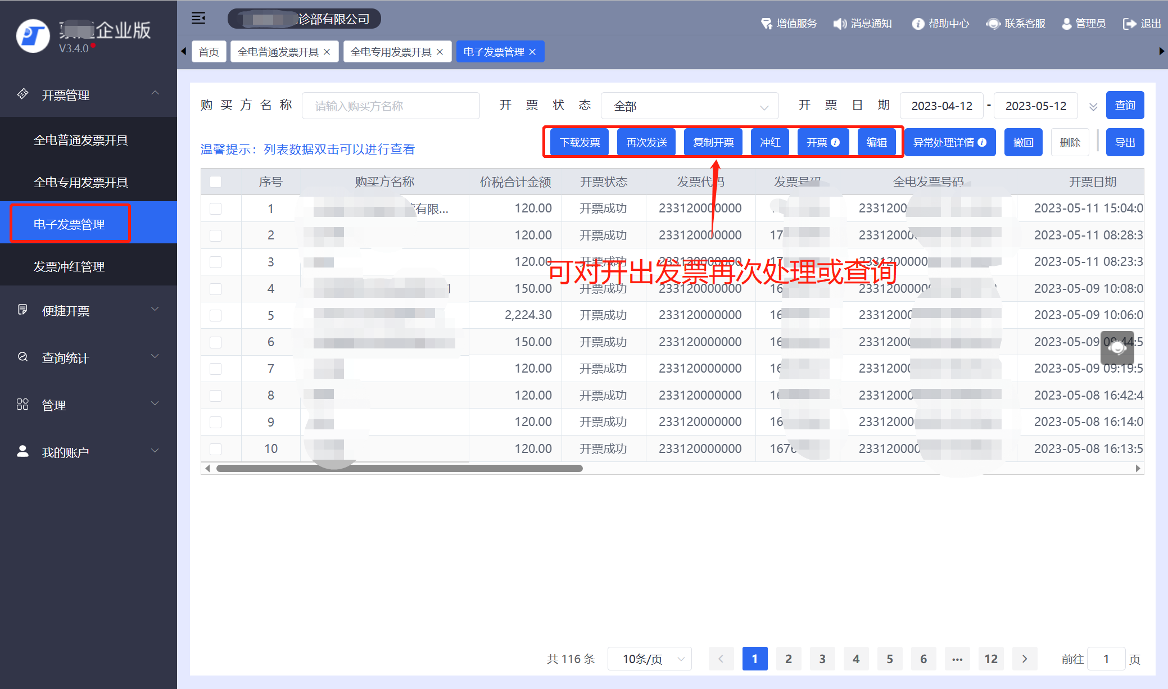Check the checkbox for row 6
The image size is (1168, 689).
[x=215, y=342]
